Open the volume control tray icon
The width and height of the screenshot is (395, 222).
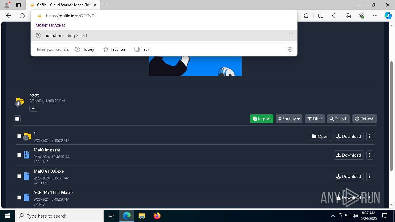[x=355, y=216]
